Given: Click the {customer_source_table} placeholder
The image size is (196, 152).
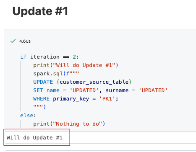Looking at the screenshot, I should (x=94, y=82).
